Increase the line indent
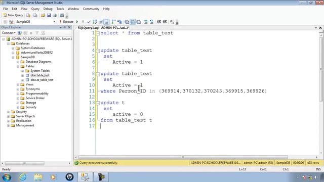Screen dimensions: 324x182 click(x=165, y=22)
